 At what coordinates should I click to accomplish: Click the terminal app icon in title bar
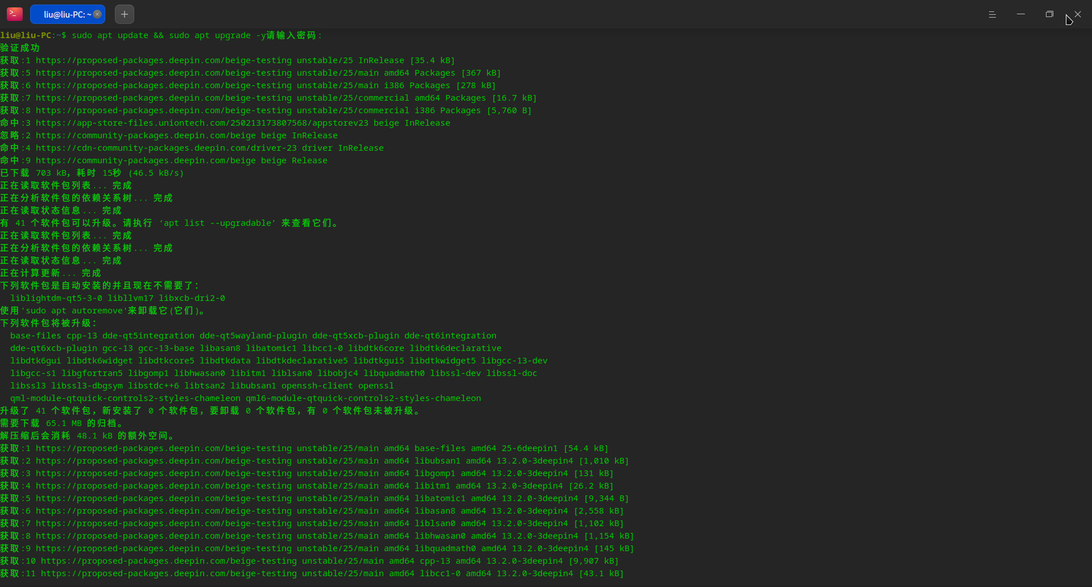pyautogui.click(x=15, y=14)
